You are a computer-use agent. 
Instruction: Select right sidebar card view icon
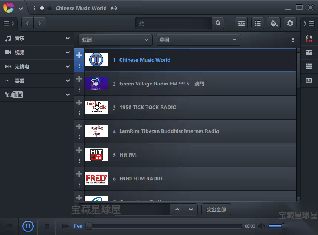tap(309, 52)
